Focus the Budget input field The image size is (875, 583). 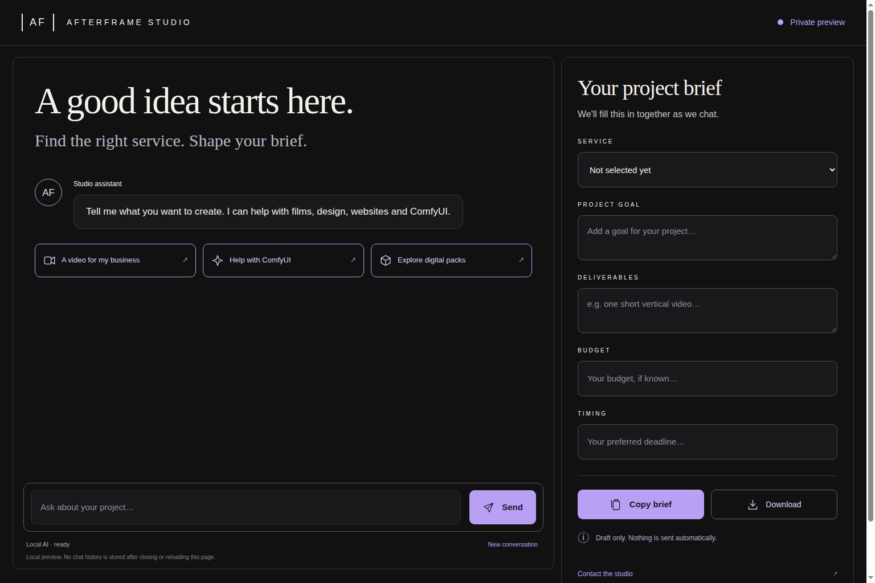coord(707,379)
